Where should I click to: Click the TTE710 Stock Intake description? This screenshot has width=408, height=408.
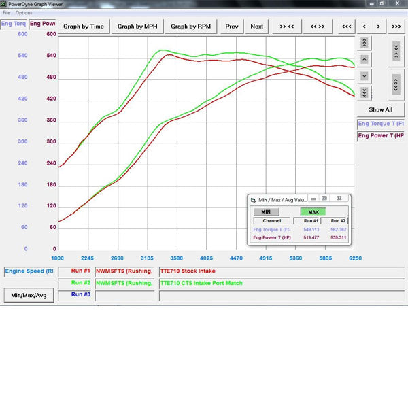[282, 271]
